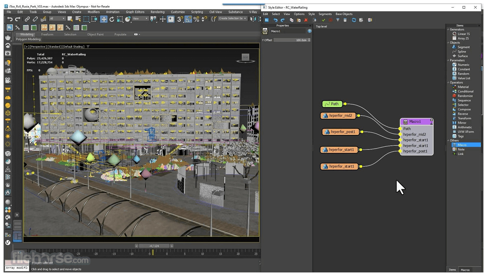Click the Macro1 name field in Properties
This screenshot has width=487, height=276.
288,31
